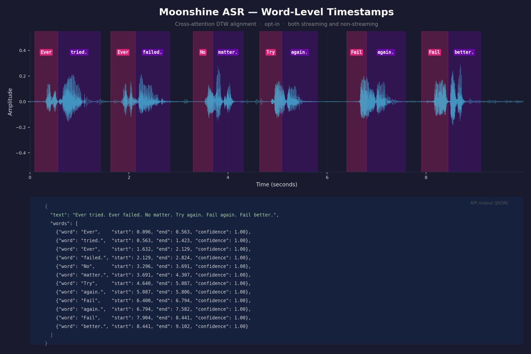Click the −0.4 amplitude tick label
Viewport: 531px width, 354px height.
click(21, 153)
